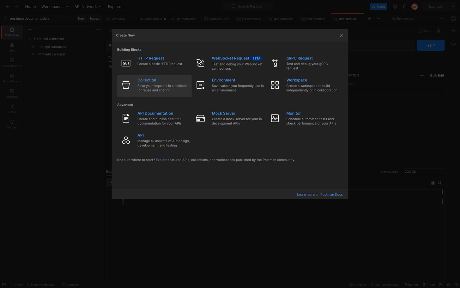The width and height of the screenshot is (460, 288).
Task: Click the copy icon in response pane
Action: pyautogui.click(x=433, y=183)
